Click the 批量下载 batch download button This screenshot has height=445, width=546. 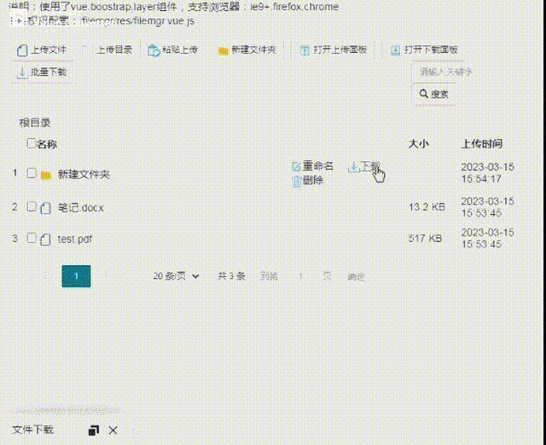point(42,72)
